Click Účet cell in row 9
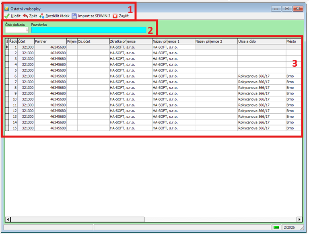 (26, 93)
